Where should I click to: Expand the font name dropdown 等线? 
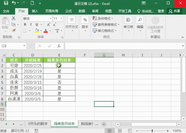pos(51,19)
